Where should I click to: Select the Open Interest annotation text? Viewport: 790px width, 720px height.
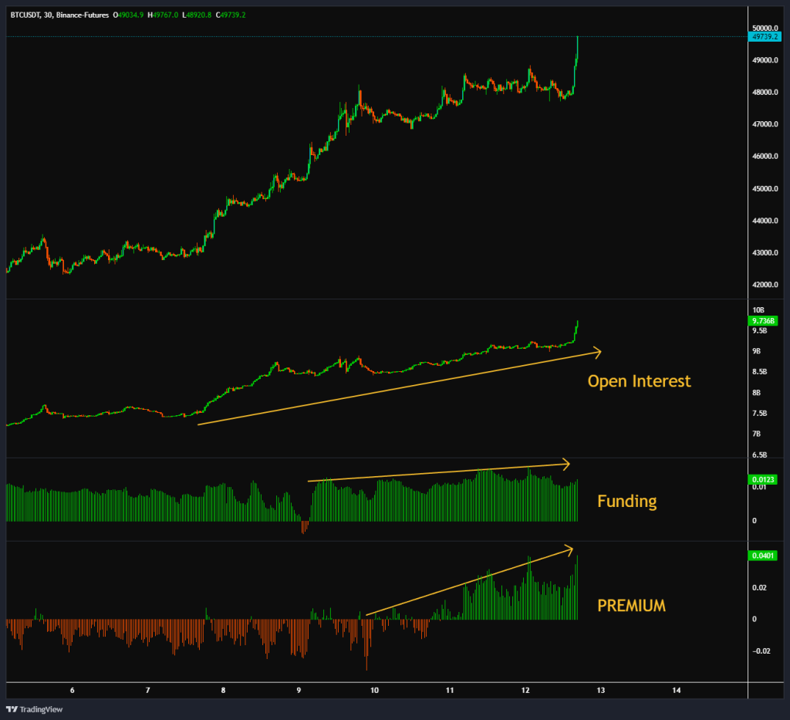click(639, 380)
